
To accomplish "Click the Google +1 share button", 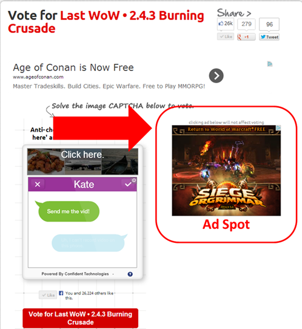I will coord(246,37).
